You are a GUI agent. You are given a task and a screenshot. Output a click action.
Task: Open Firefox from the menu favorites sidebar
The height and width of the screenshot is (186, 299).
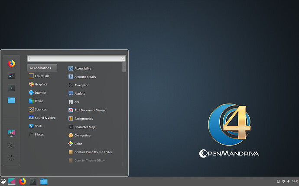[x=11, y=63]
